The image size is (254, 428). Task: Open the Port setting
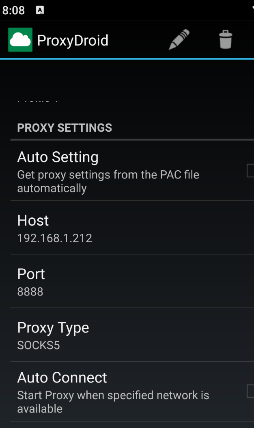pos(31,274)
